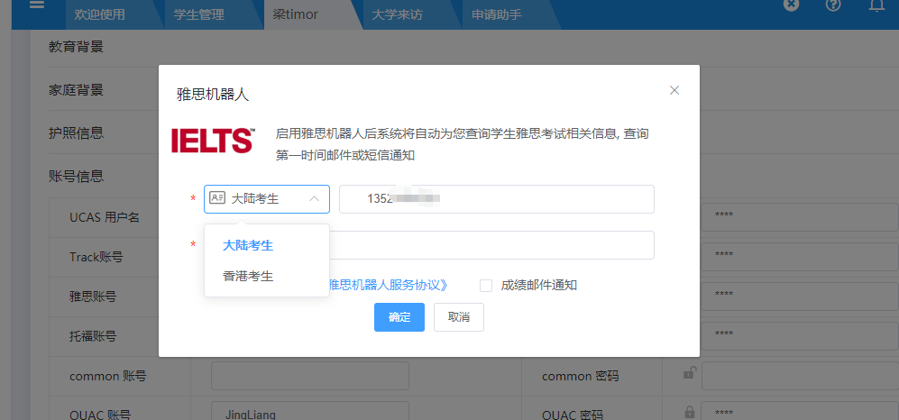Click the locked padlock beside QUAC 密码

pyautogui.click(x=689, y=411)
